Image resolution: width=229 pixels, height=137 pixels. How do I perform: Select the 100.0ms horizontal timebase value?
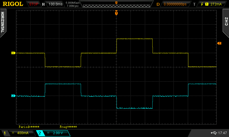click(56, 4)
